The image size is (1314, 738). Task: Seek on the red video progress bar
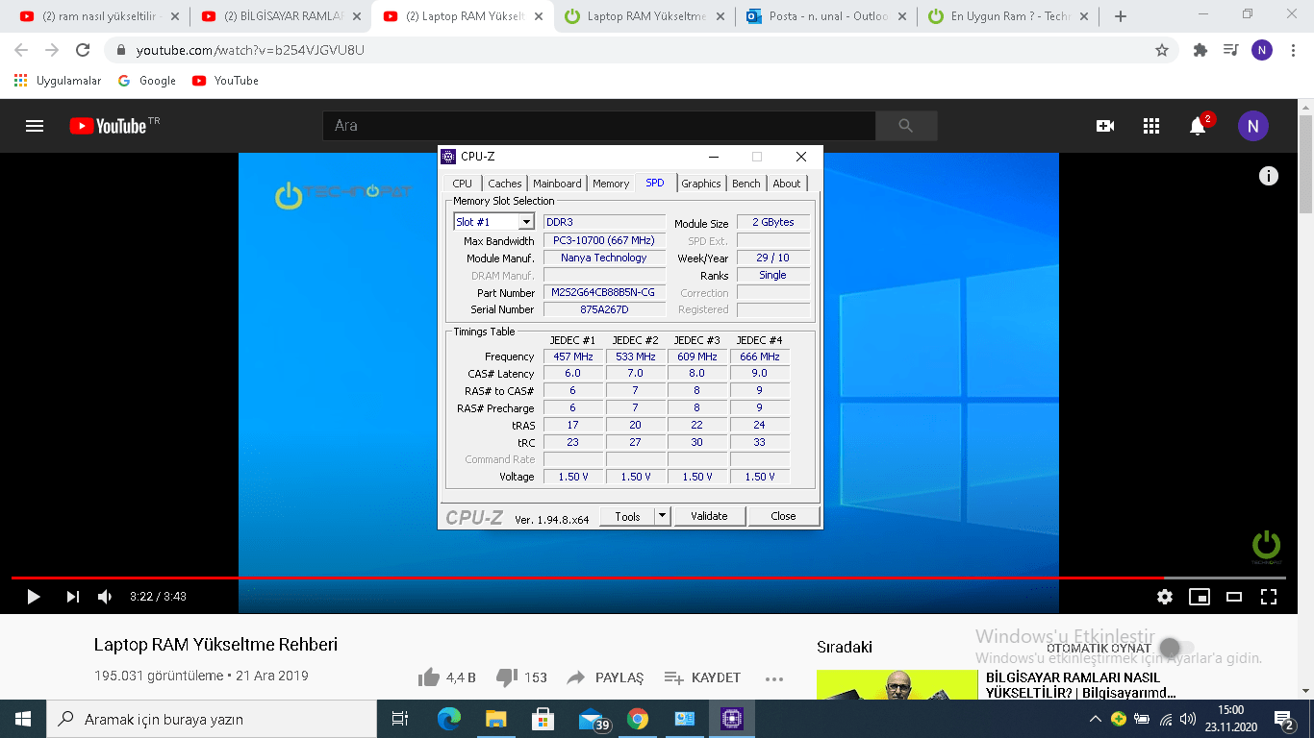point(587,578)
